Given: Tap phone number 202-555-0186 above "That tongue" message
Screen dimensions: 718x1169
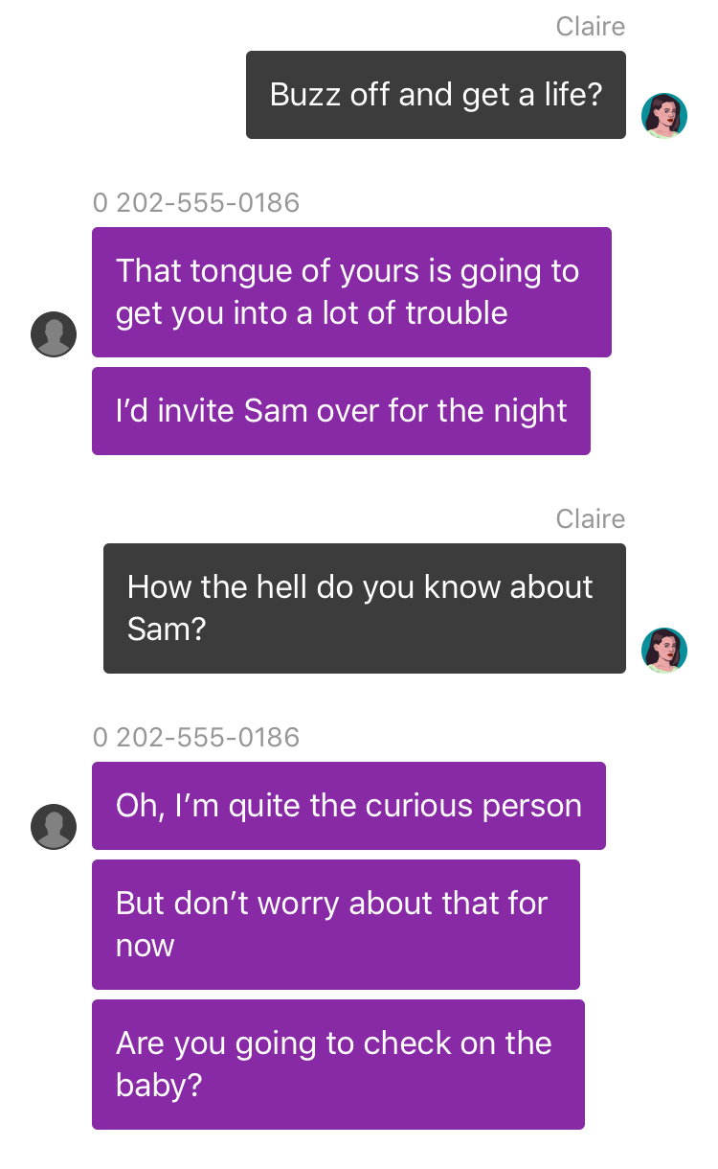Looking at the screenshot, I should pos(196,203).
